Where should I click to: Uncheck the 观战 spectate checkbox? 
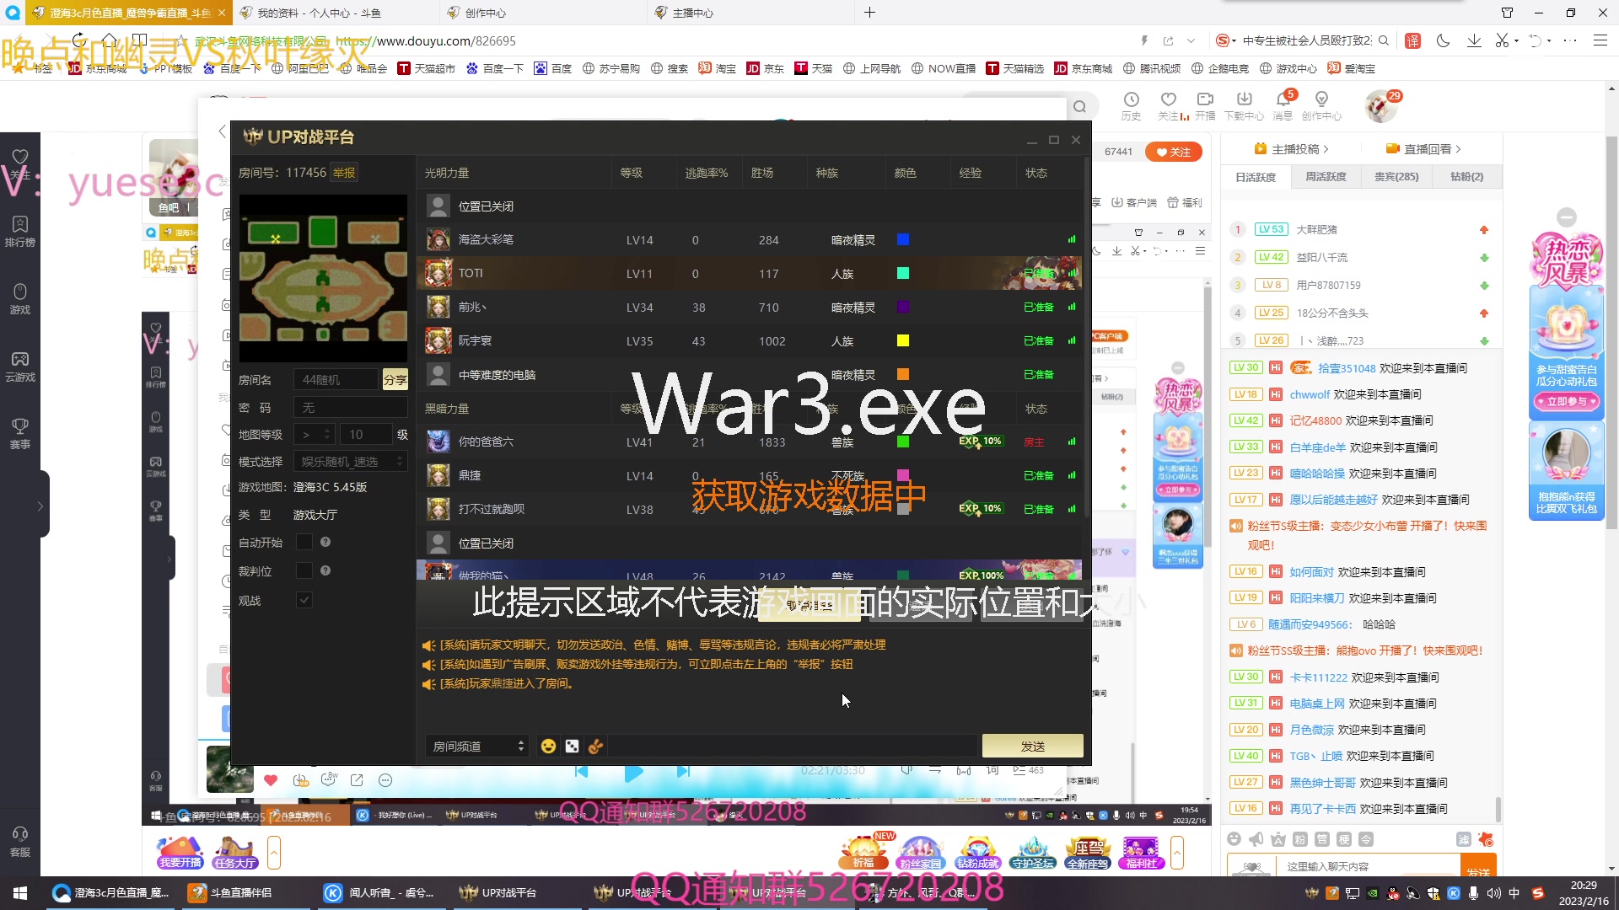[x=304, y=600]
